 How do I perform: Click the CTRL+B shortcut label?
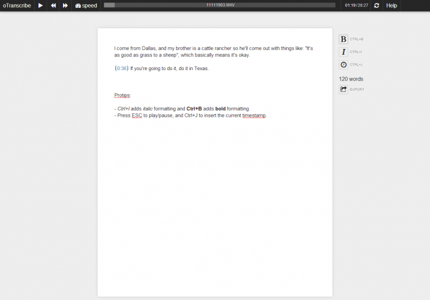356,39
